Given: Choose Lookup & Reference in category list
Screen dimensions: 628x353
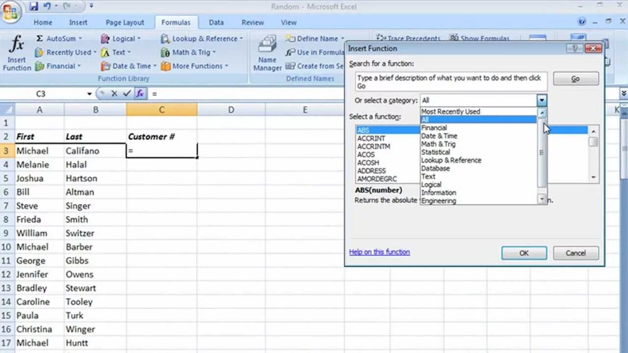Looking at the screenshot, I should pos(478,160).
